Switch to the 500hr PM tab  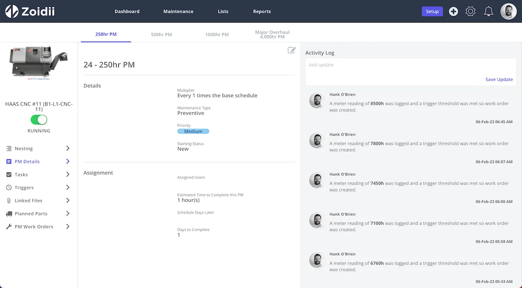click(x=161, y=35)
